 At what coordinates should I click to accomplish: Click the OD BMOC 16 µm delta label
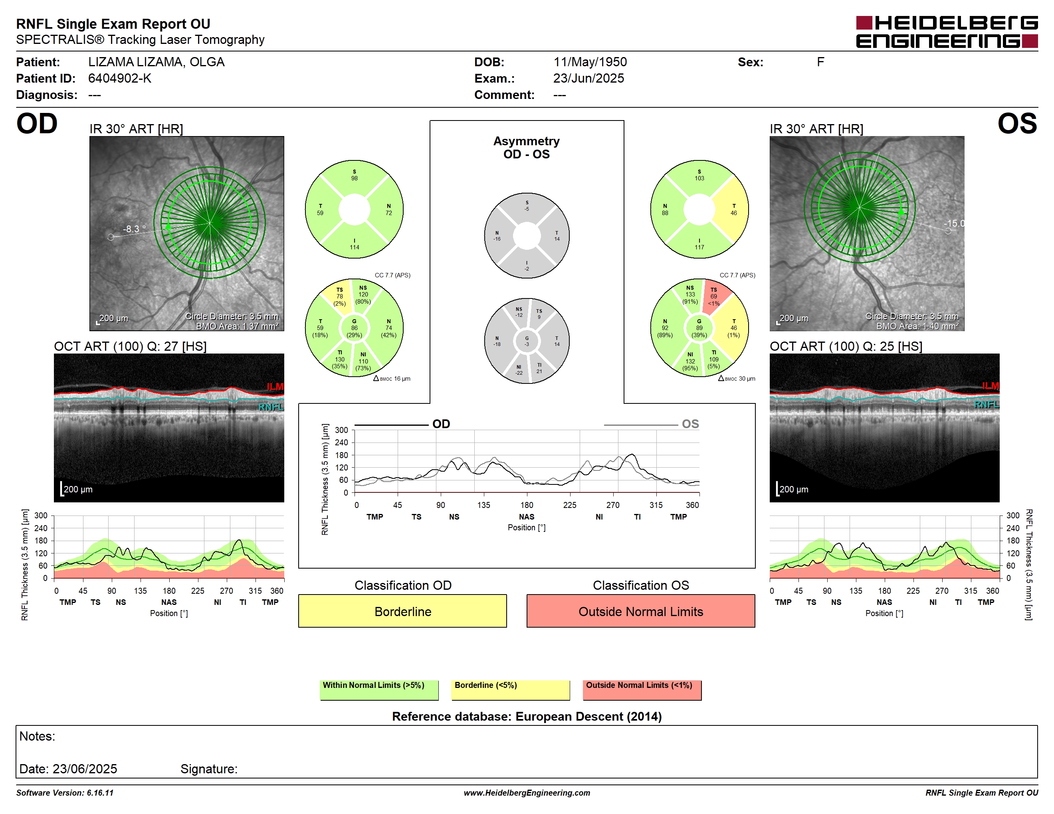(x=392, y=379)
